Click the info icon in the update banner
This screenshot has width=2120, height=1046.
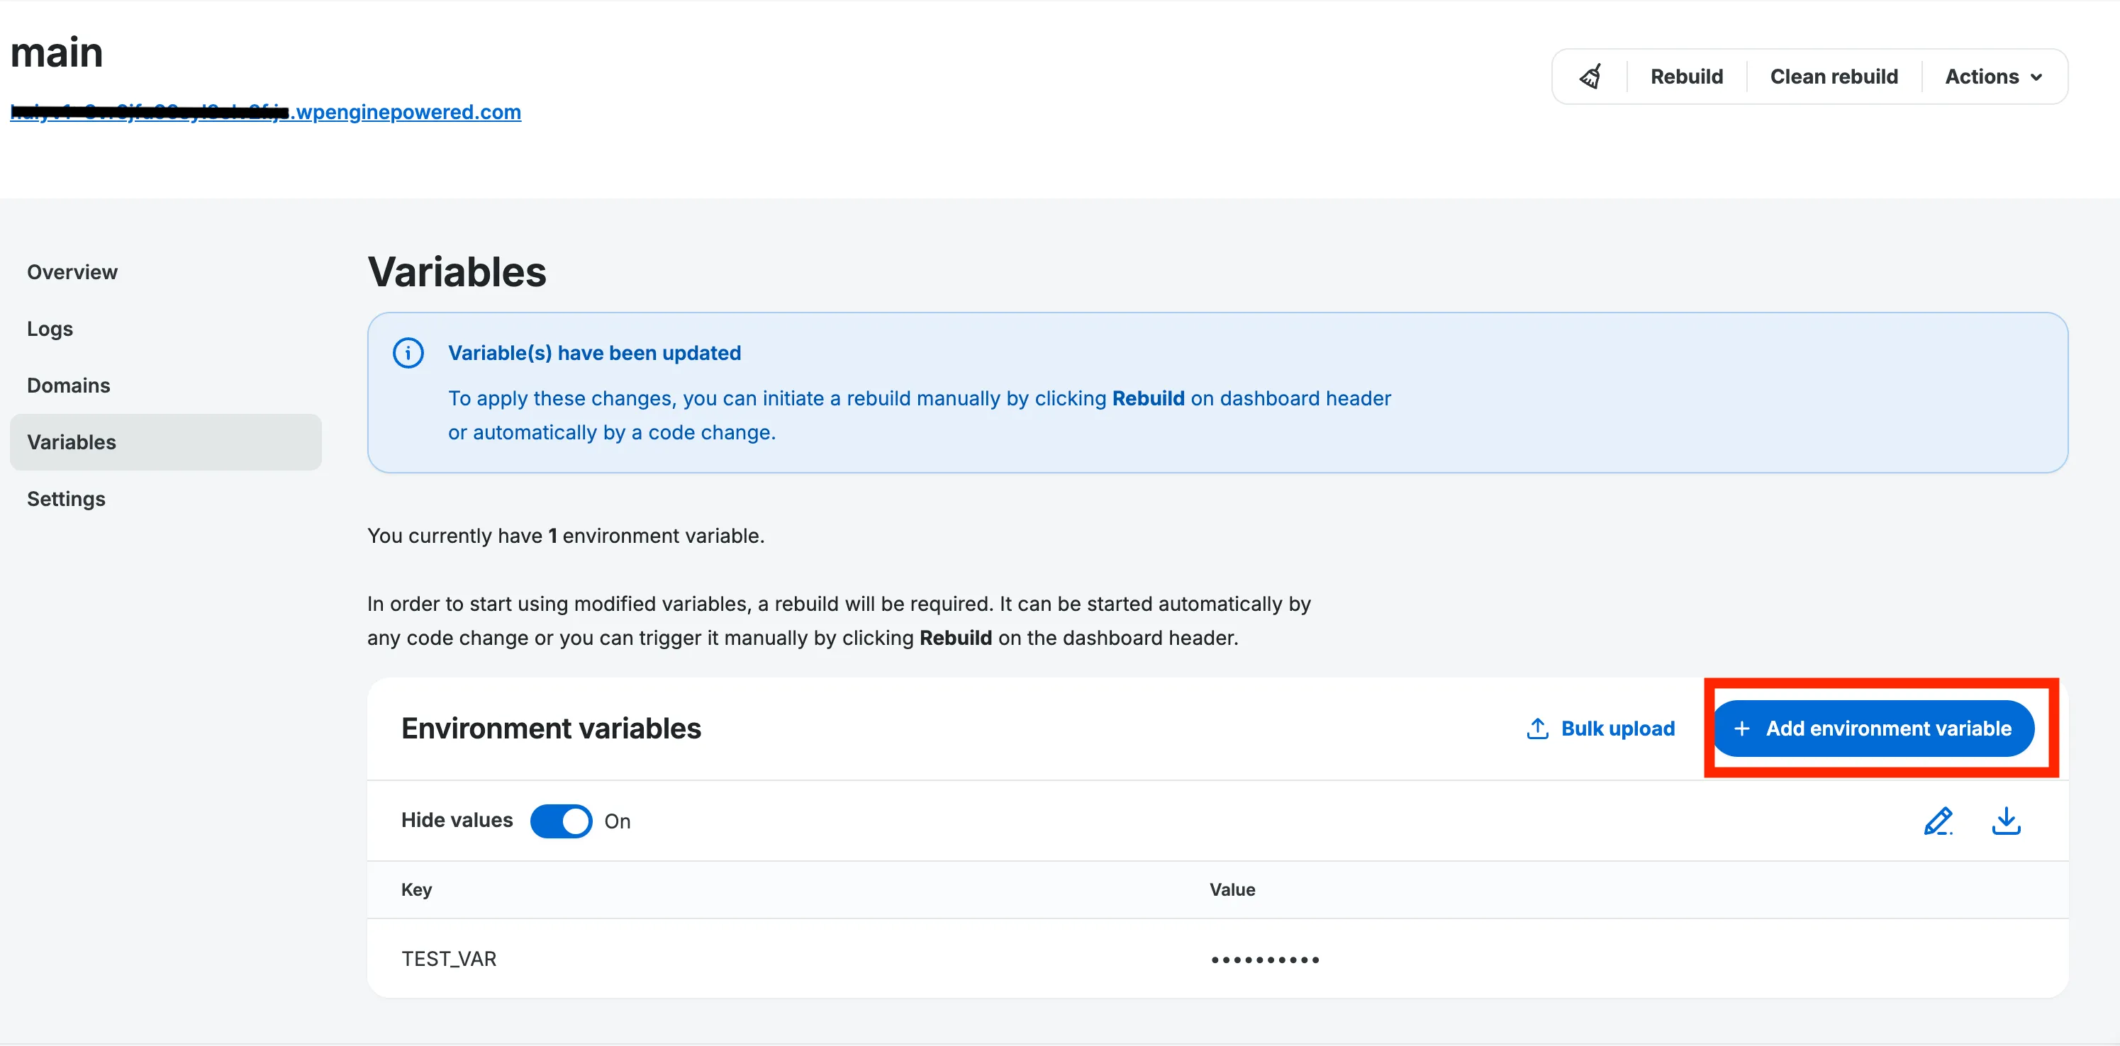tap(409, 352)
